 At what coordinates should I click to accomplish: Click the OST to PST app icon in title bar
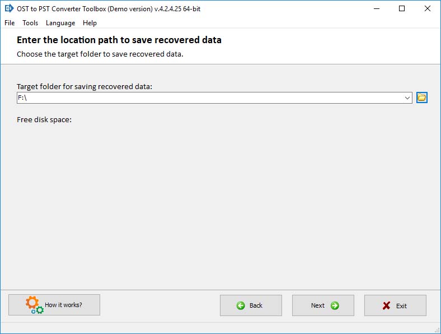[9, 8]
